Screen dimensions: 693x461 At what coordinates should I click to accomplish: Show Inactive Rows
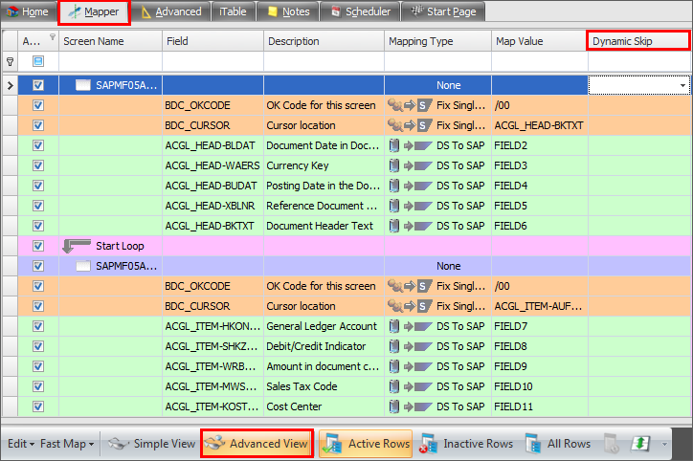pos(466,444)
